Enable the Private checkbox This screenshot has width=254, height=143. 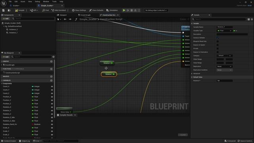tap(217, 48)
